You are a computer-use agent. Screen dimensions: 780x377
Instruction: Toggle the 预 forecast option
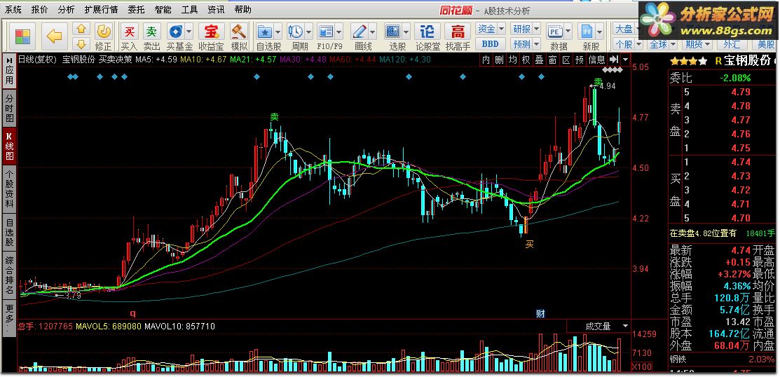580,60
